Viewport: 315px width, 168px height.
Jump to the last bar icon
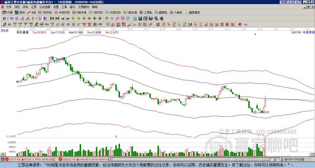pos(57,18)
